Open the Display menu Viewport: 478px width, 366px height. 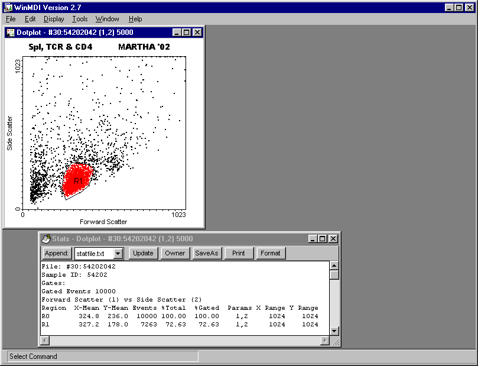54,19
